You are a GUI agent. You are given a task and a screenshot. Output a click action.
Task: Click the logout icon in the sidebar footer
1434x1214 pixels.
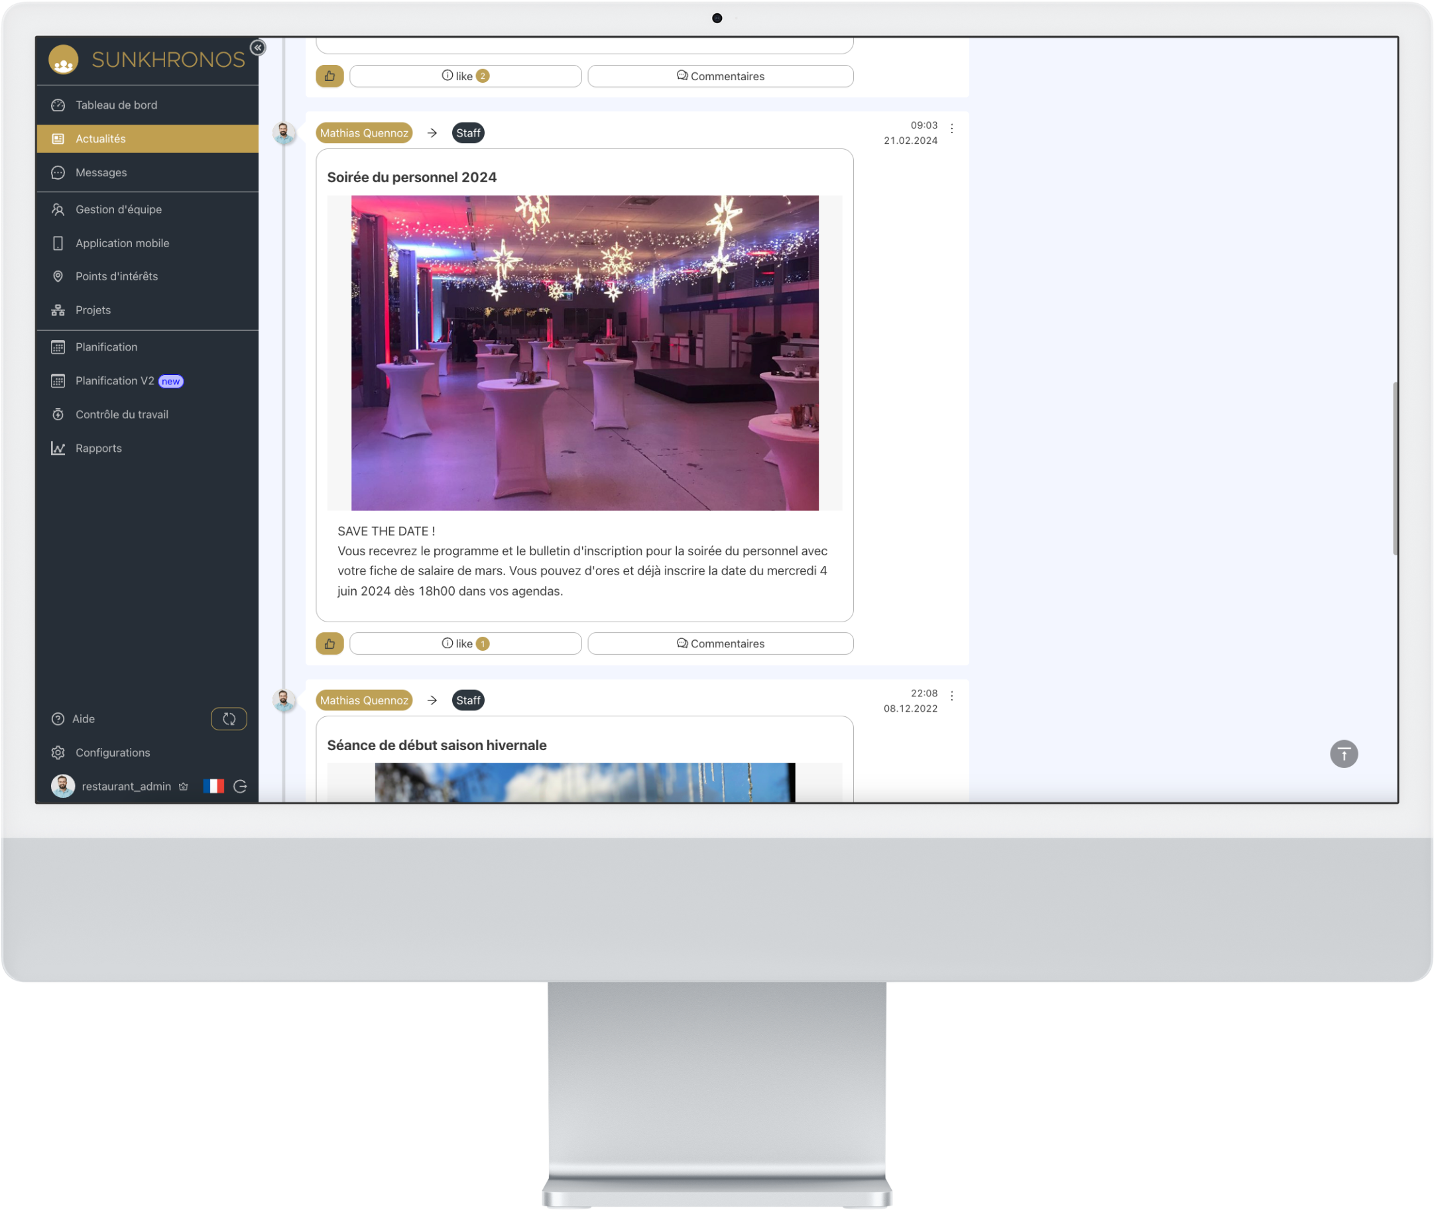[x=240, y=787]
